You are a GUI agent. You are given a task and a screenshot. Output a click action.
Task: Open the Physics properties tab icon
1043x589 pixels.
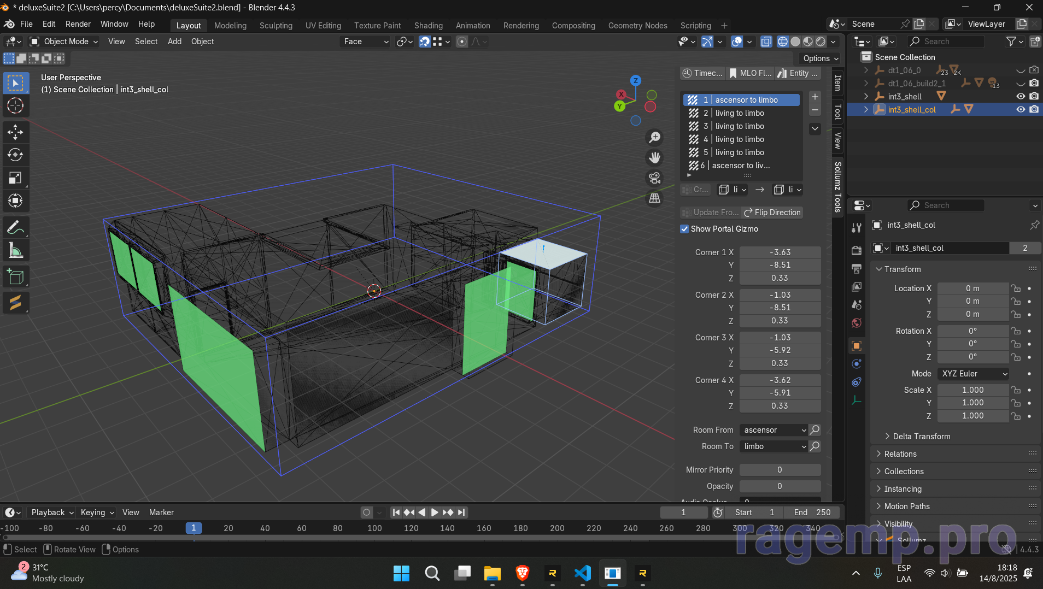point(857,364)
